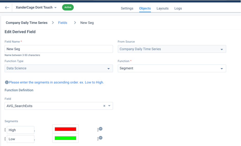Click the Active status badge
The image size is (241, 146).
coord(68,7)
